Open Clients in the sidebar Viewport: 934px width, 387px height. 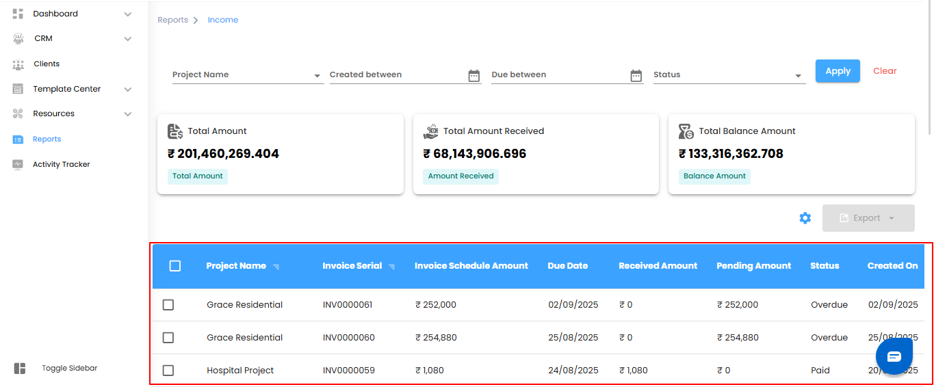[x=47, y=64]
